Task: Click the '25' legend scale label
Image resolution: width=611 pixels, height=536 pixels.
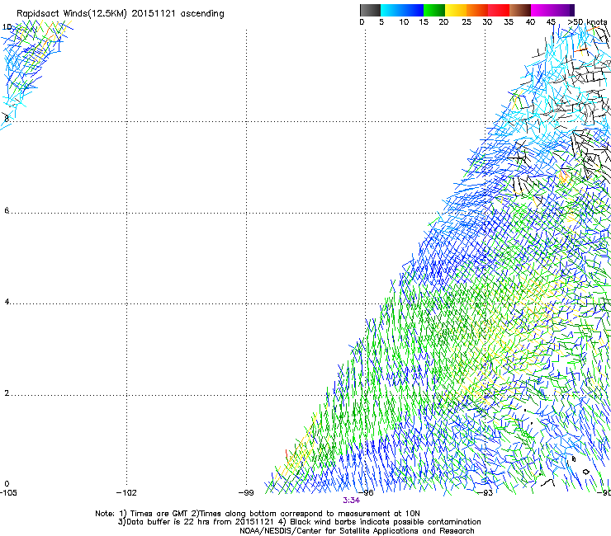Action: pyautogui.click(x=467, y=21)
